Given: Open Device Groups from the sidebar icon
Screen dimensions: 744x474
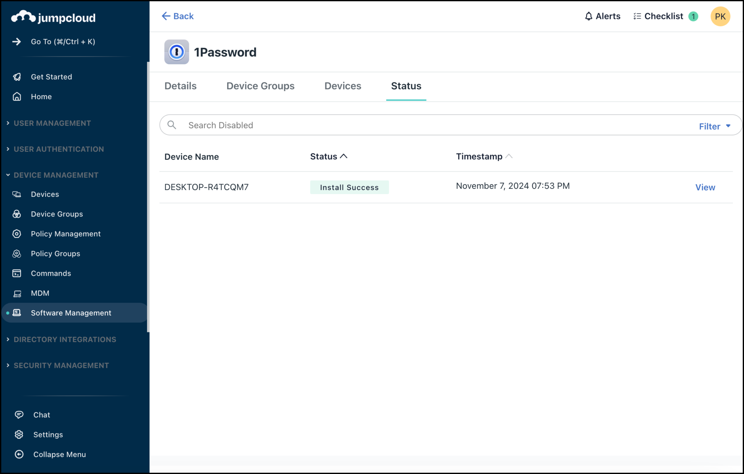Looking at the screenshot, I should (17, 214).
